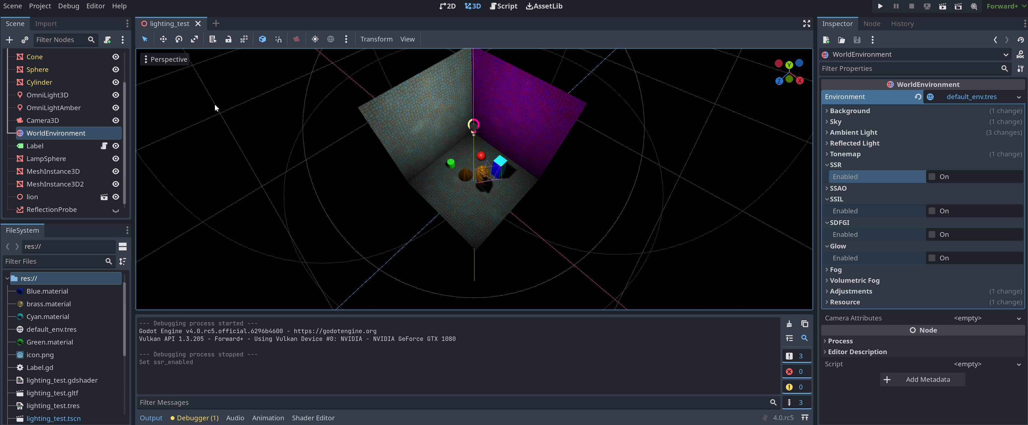Click the Add Child Node icon in Scene dock
1028x425 pixels.
tap(9, 40)
